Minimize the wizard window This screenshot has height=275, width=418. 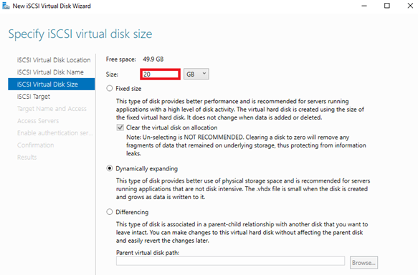(x=364, y=6)
